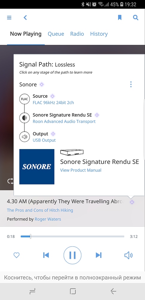Select the USB Output stage

tap(44, 140)
